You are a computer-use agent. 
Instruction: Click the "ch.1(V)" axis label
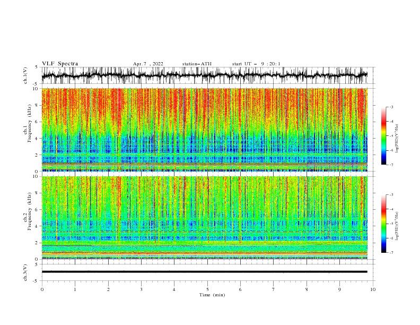[25, 75]
